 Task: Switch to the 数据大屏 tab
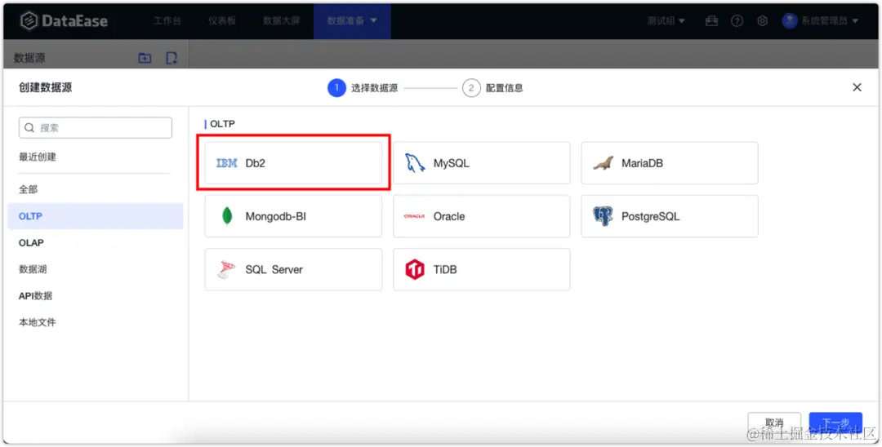[x=281, y=20]
